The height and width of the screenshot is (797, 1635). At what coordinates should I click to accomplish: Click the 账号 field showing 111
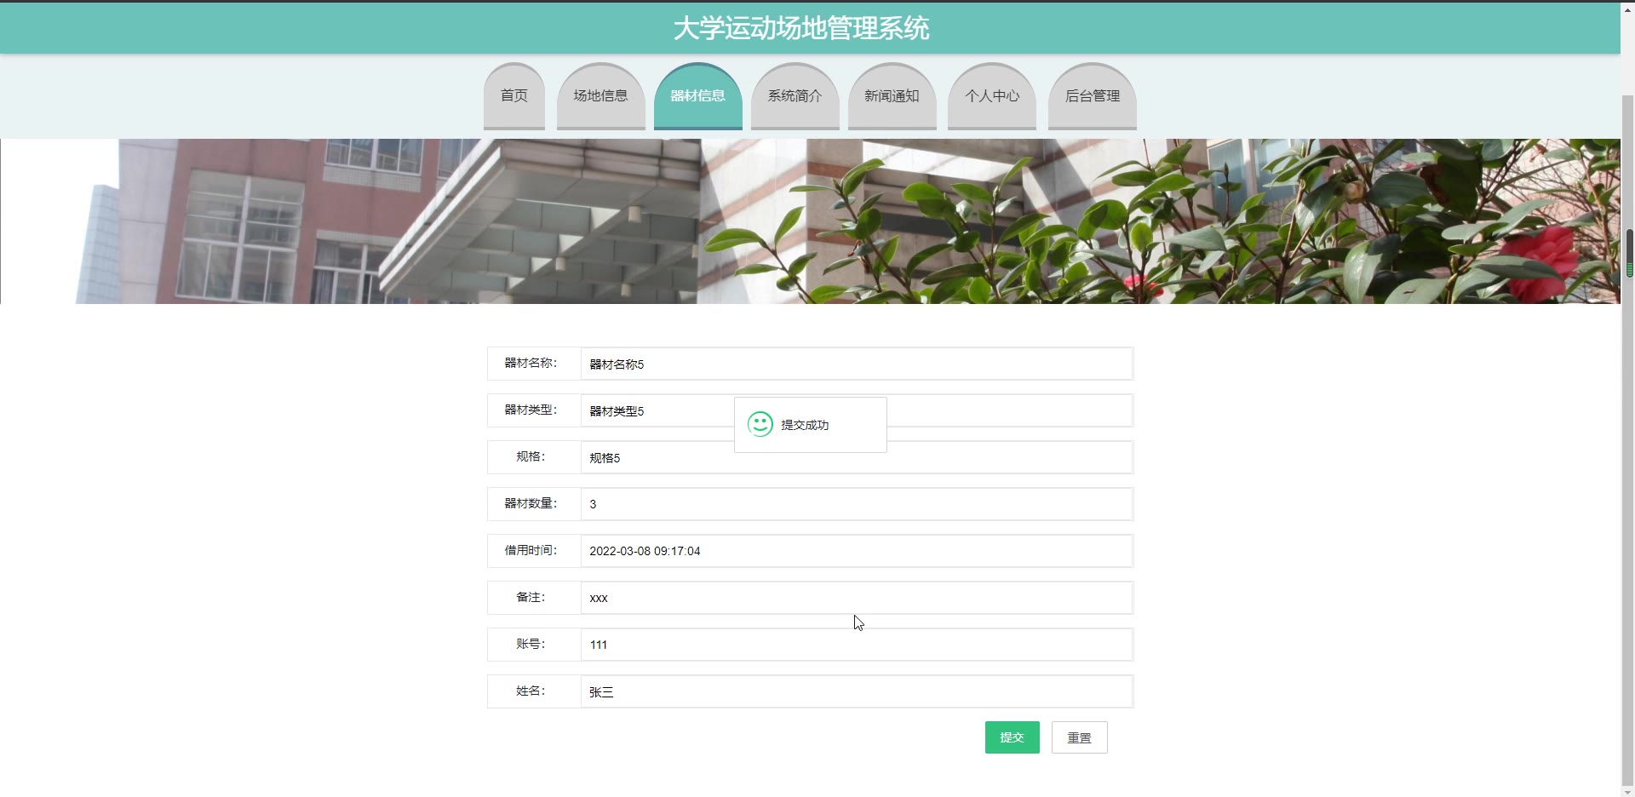pos(857,645)
